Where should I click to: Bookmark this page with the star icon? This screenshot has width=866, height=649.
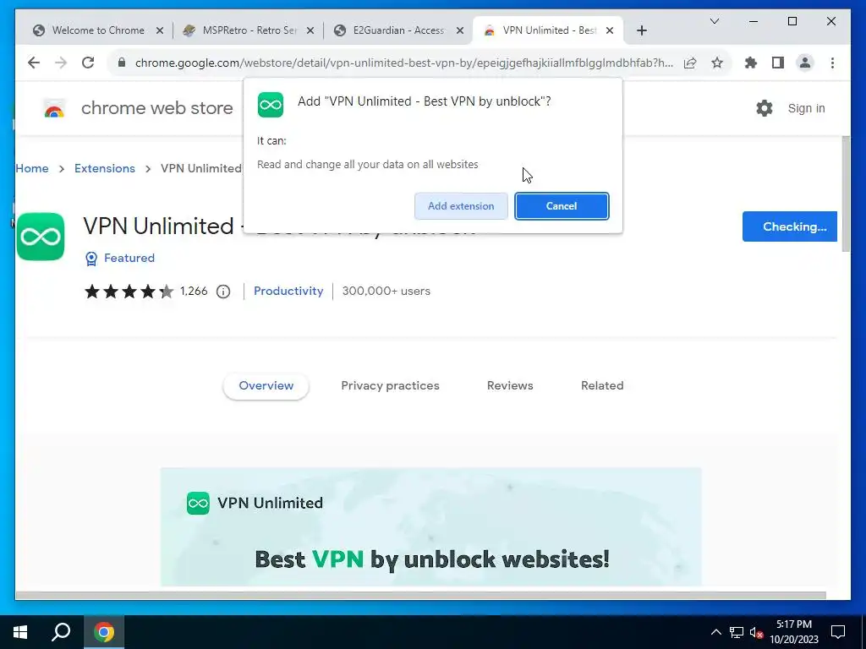coord(717,63)
